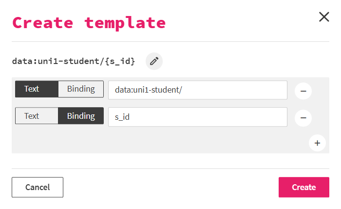Focus the s_id binding input field
The image size is (341, 209).
(x=197, y=117)
